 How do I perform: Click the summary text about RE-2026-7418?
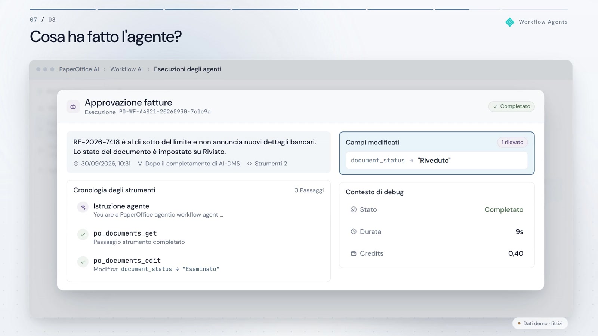click(x=195, y=147)
